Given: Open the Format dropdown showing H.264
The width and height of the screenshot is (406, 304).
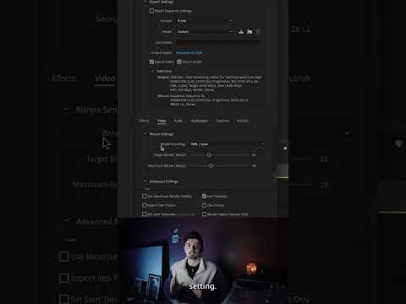Looking at the screenshot, I should click(x=205, y=21).
